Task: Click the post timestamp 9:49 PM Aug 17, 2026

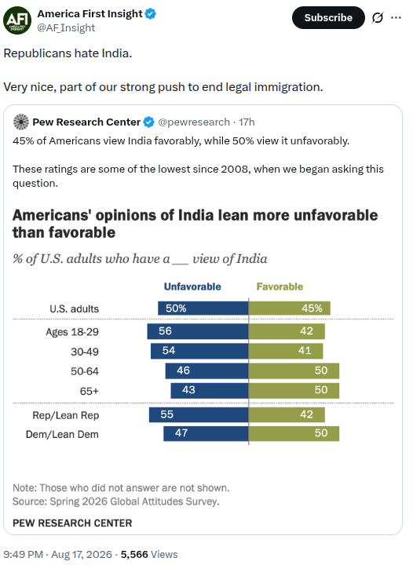Action: pos(57,554)
